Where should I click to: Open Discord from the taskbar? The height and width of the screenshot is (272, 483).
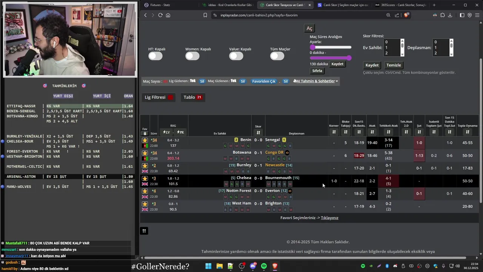click(x=253, y=266)
